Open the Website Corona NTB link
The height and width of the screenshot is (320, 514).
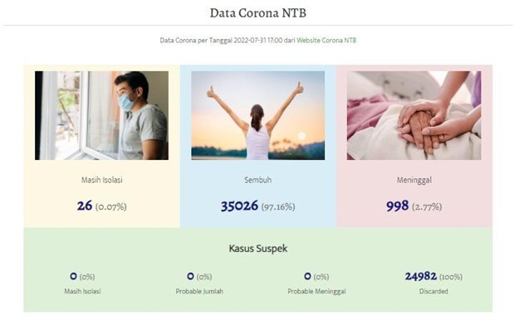tap(326, 41)
